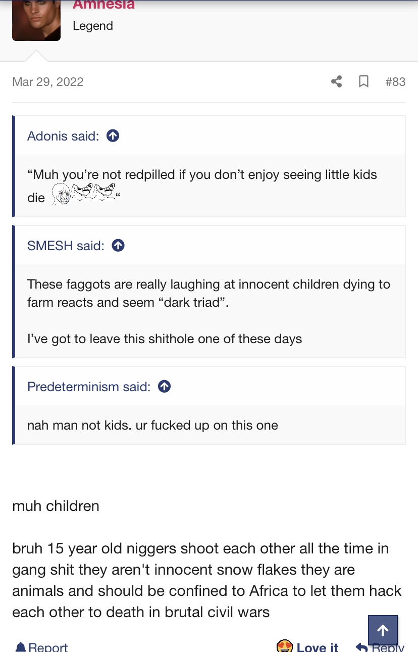Image resolution: width=418 pixels, height=652 pixels.
Task: Click the "Predeterminism said:" quote header
Action: 89,386
